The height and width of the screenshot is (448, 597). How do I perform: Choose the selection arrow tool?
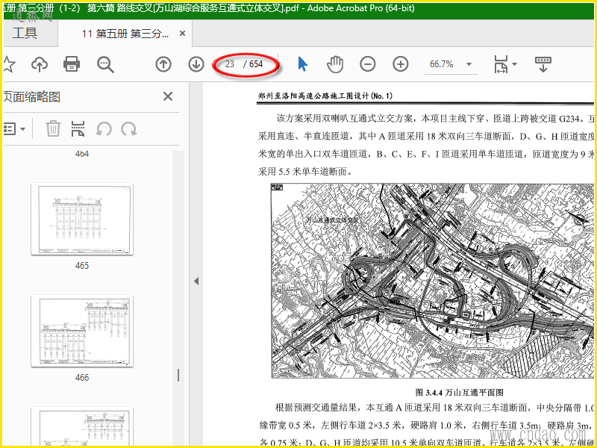point(303,64)
